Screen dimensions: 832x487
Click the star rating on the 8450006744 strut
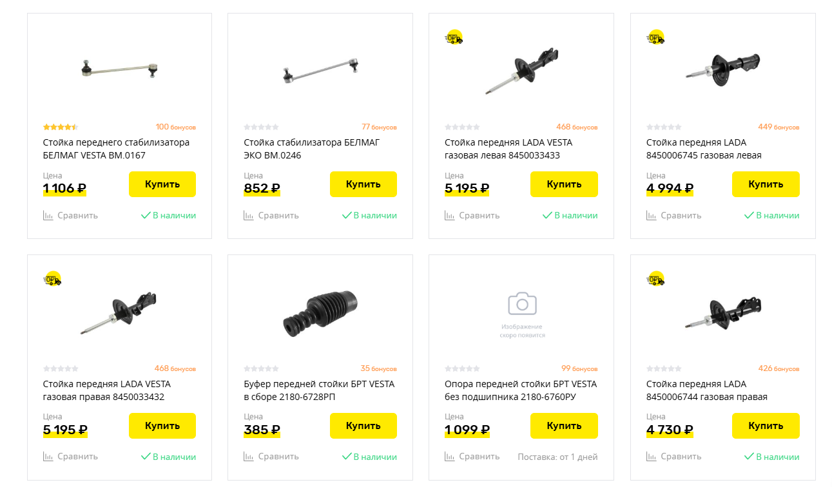[x=664, y=368]
